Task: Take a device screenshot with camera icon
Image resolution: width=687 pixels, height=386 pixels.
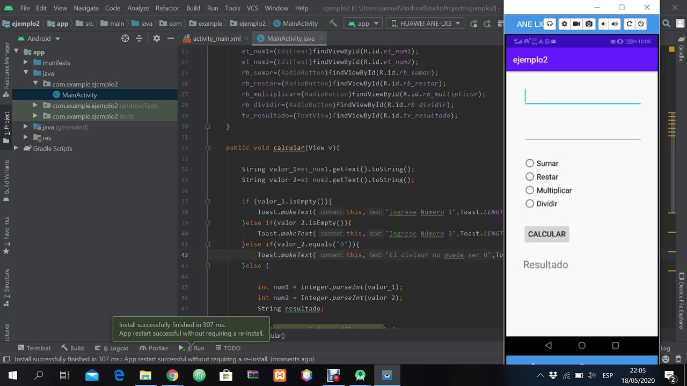Action: 589,24
